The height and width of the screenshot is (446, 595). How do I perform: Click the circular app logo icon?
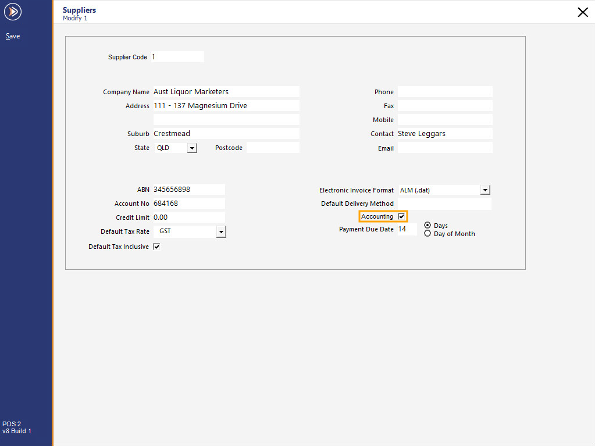(12, 12)
